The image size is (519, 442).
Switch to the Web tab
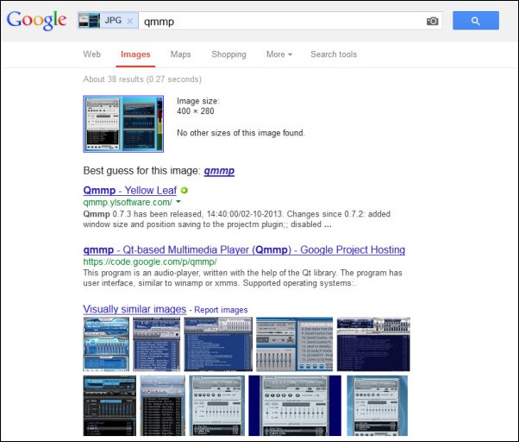[x=91, y=54]
